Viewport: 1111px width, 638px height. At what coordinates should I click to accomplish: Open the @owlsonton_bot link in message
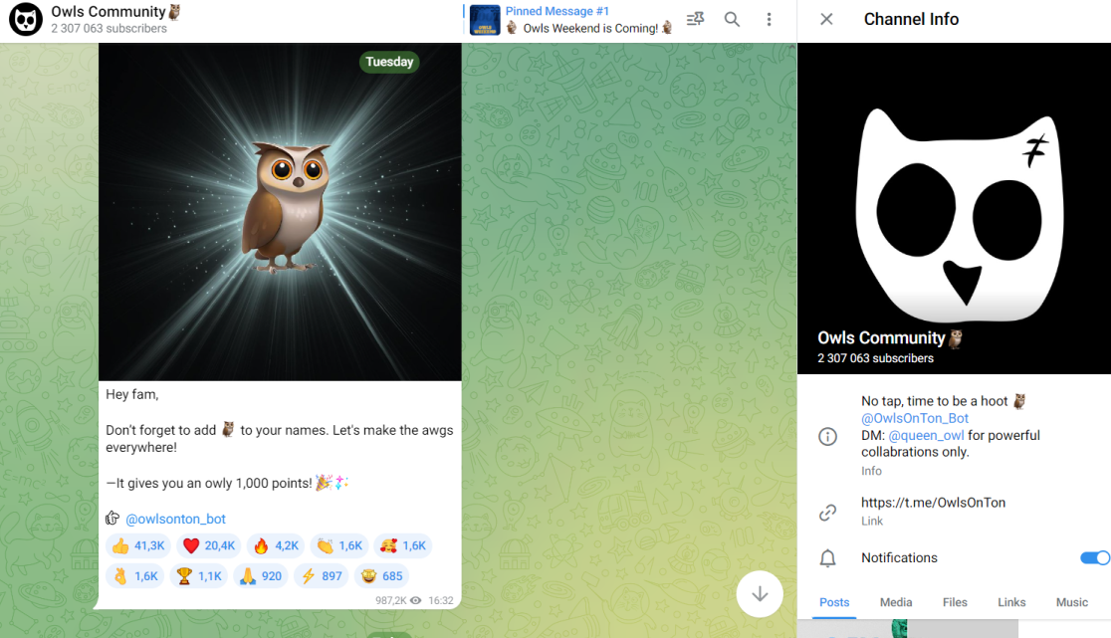point(176,519)
